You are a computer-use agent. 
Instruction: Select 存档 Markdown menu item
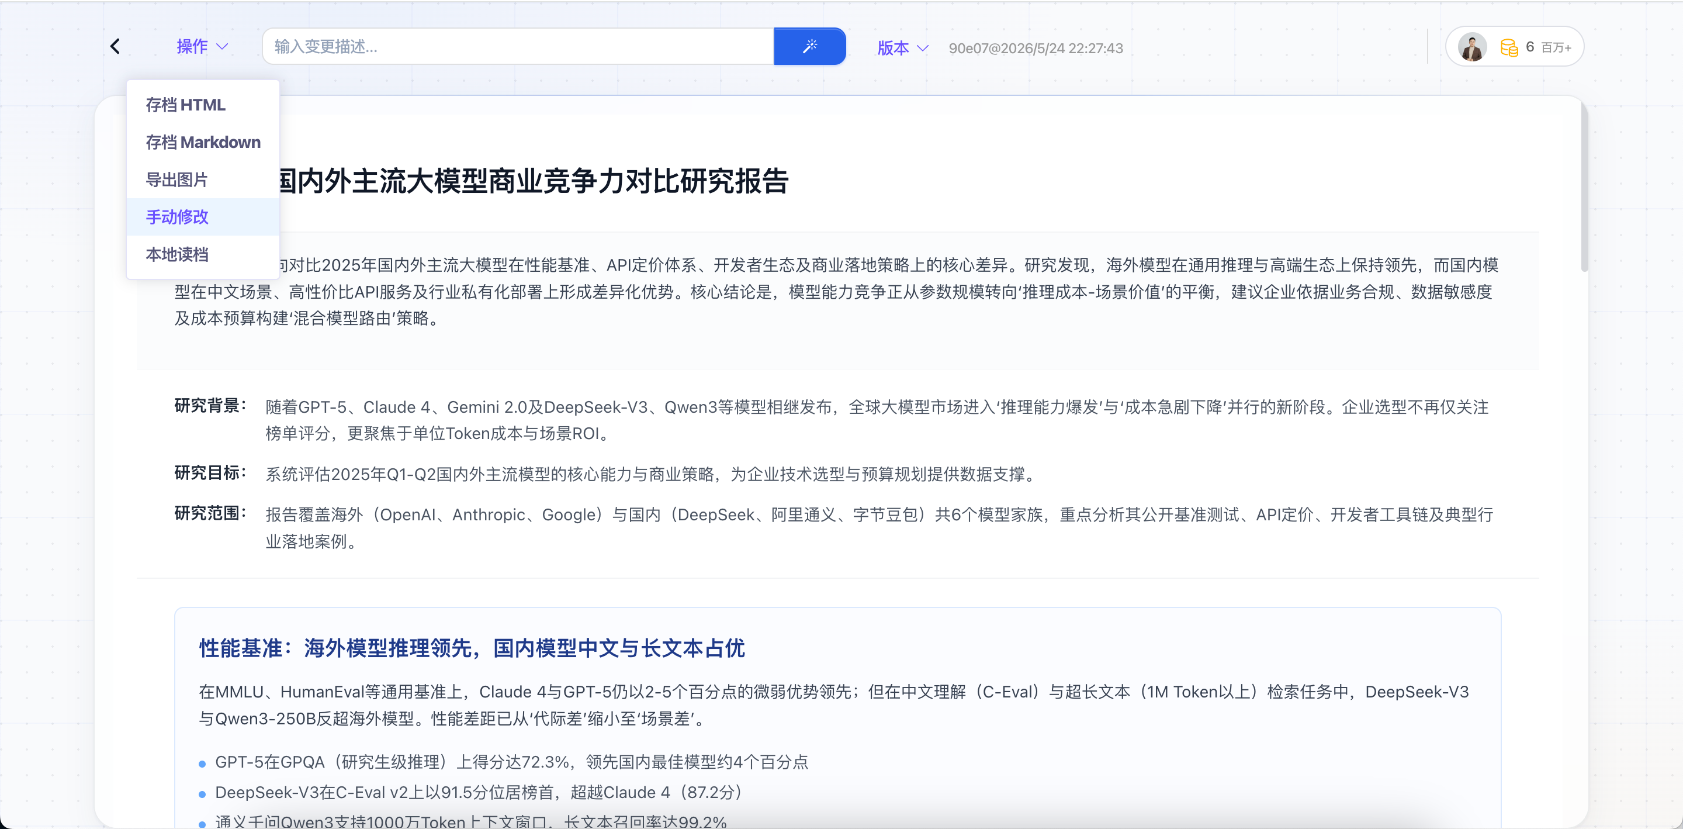click(x=203, y=142)
